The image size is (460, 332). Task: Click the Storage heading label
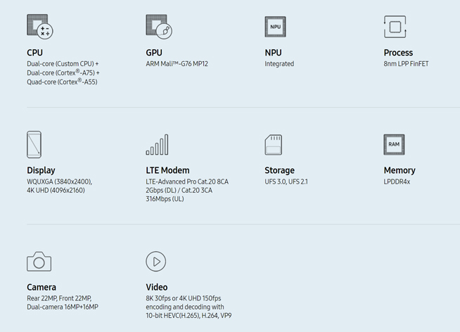point(279,170)
